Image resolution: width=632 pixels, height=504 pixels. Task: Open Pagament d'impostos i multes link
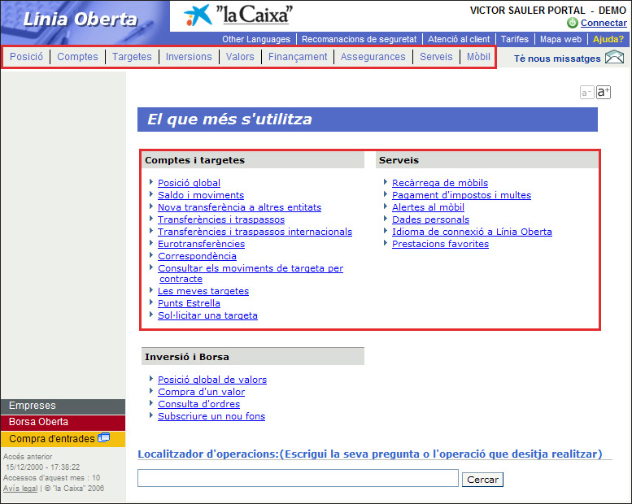click(461, 195)
